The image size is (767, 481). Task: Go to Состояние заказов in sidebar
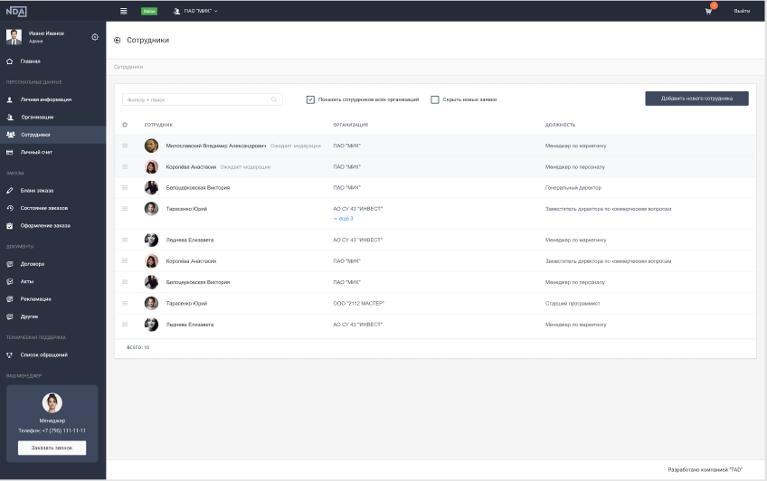(44, 208)
